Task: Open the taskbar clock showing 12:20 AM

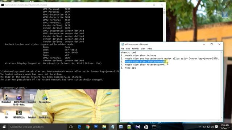Action: [225, 127]
